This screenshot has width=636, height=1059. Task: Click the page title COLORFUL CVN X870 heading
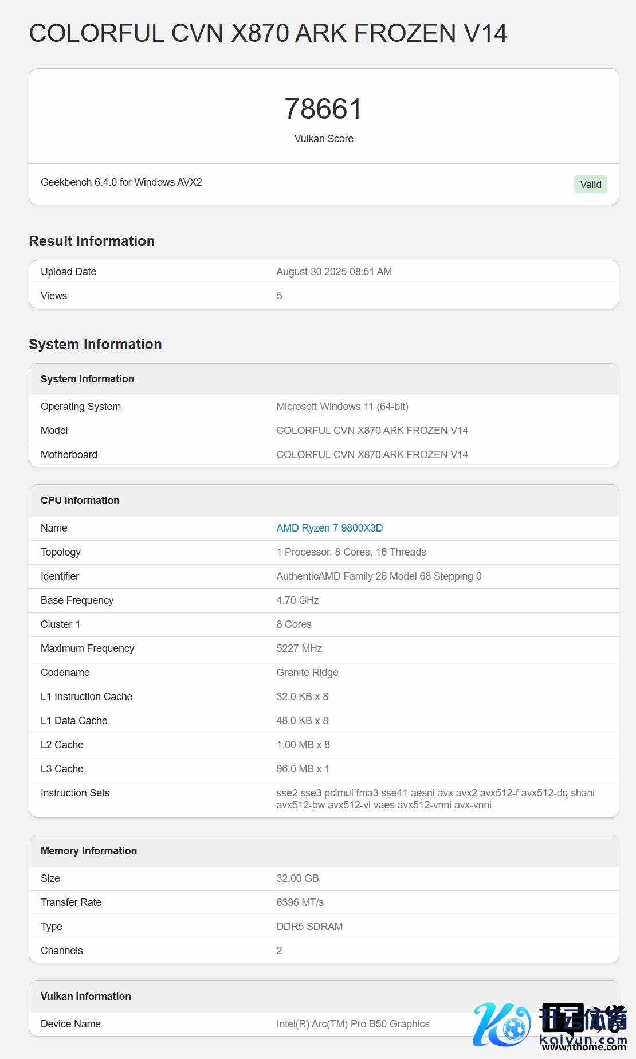click(x=268, y=33)
